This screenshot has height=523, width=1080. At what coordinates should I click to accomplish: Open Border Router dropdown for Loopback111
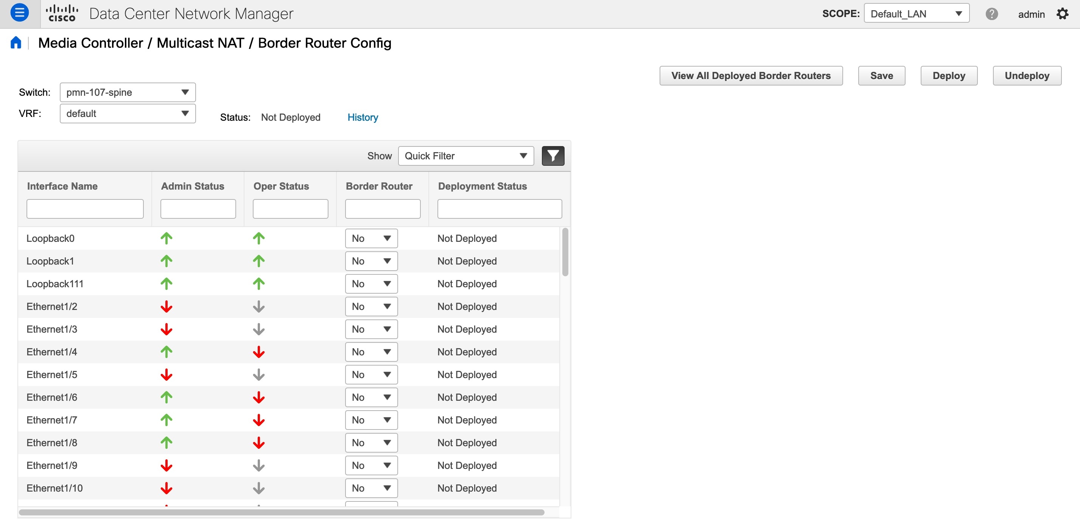pos(371,283)
